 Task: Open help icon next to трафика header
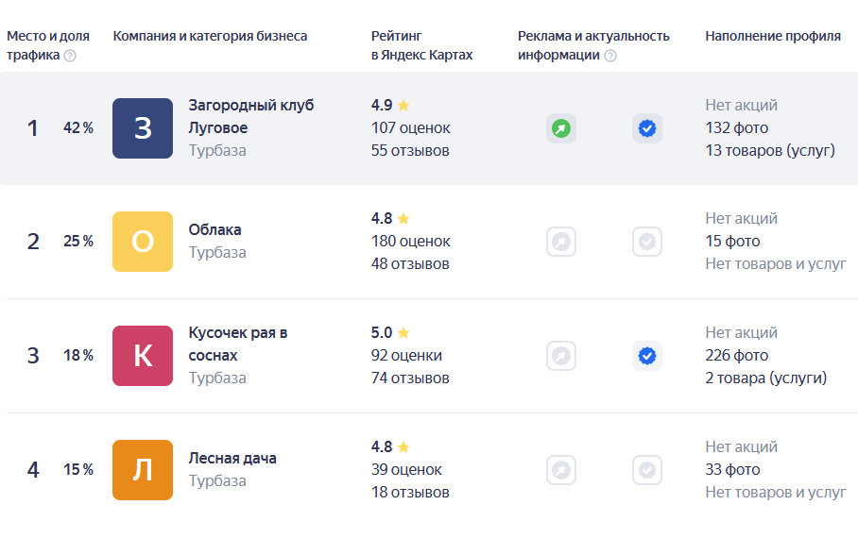coord(70,56)
